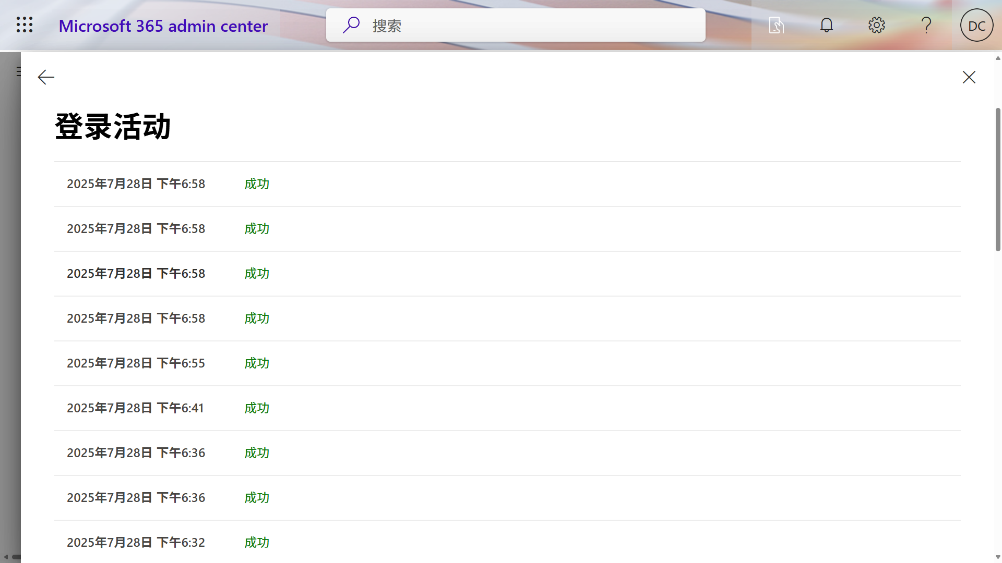Click the search magnifier icon
1002x563 pixels.
[351, 25]
